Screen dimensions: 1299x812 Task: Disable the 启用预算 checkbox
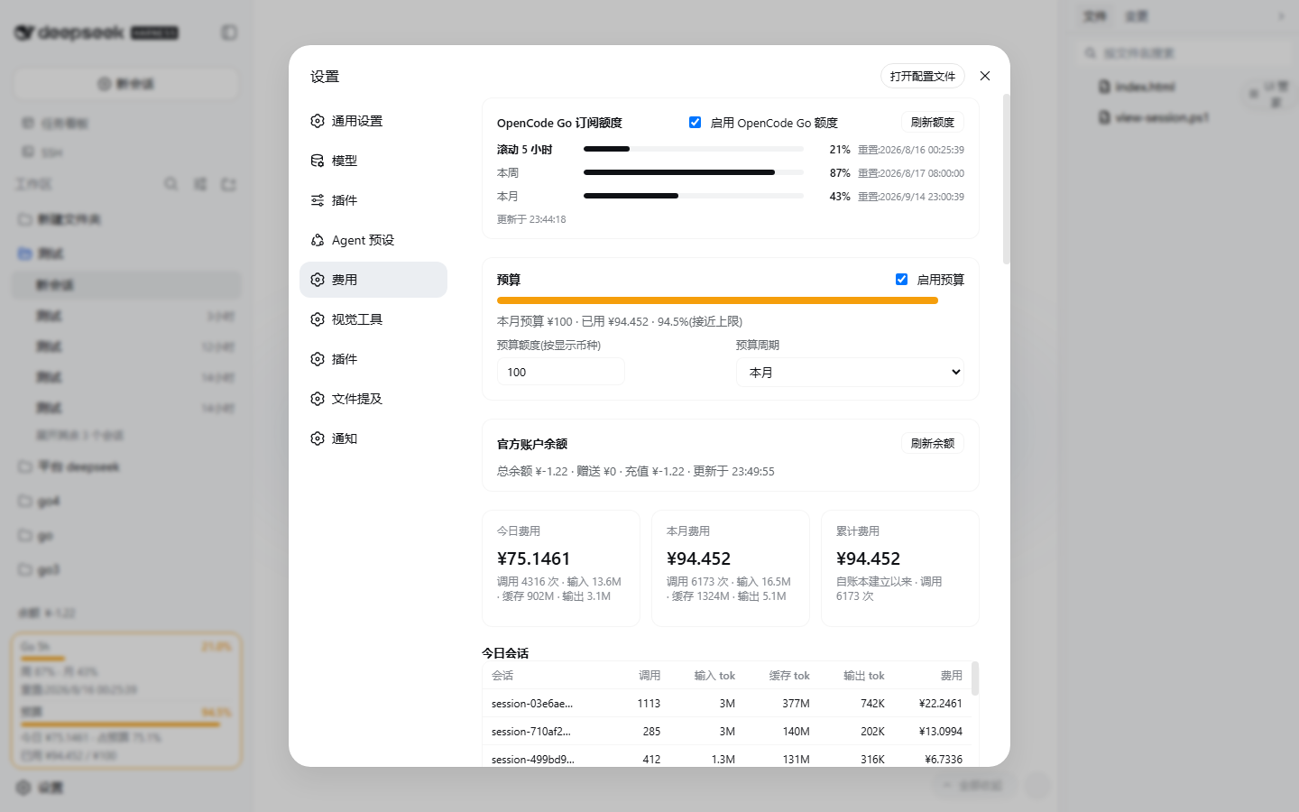(x=901, y=279)
